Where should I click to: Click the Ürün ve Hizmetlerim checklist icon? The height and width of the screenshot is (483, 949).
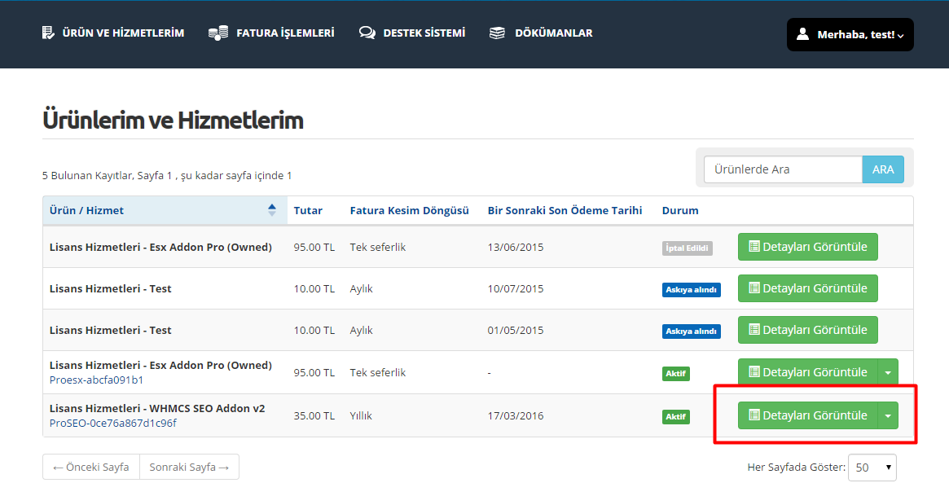[49, 33]
